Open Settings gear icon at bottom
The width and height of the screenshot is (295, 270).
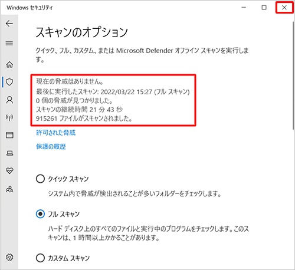click(x=9, y=257)
